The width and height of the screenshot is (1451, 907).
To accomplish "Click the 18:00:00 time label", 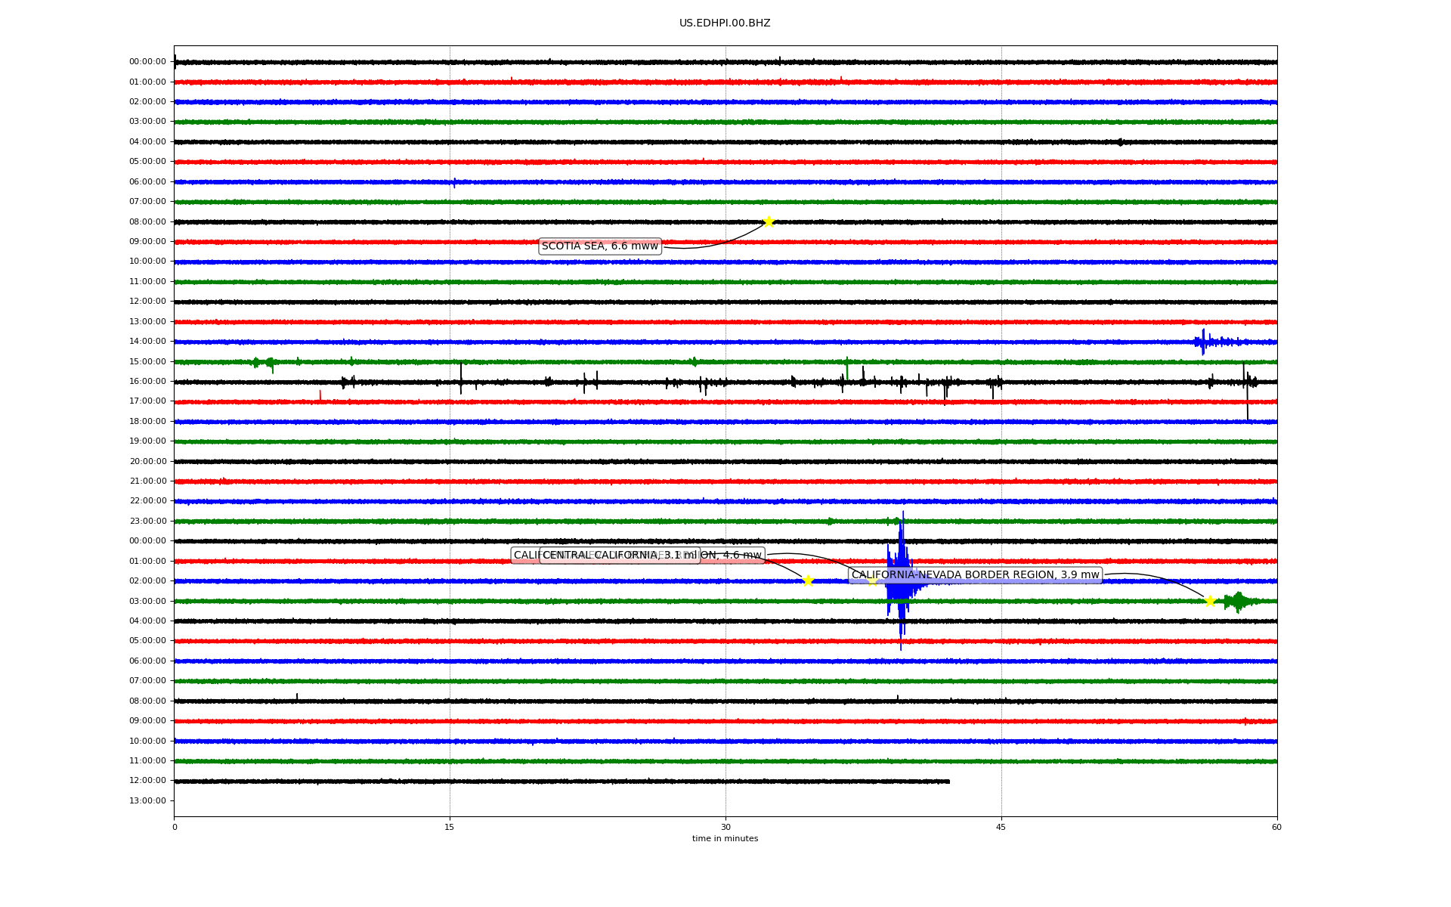I will coord(147,422).
